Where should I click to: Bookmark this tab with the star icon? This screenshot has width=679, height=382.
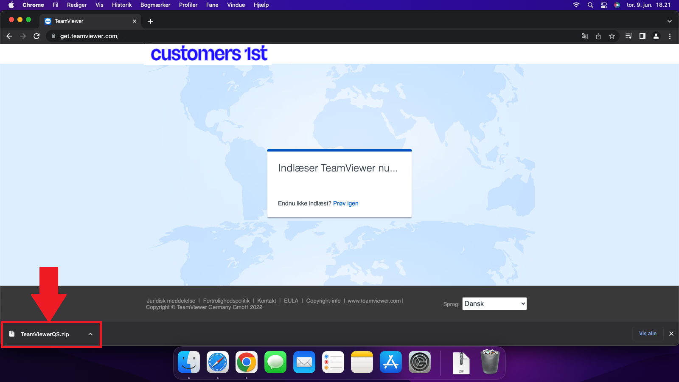pos(612,36)
